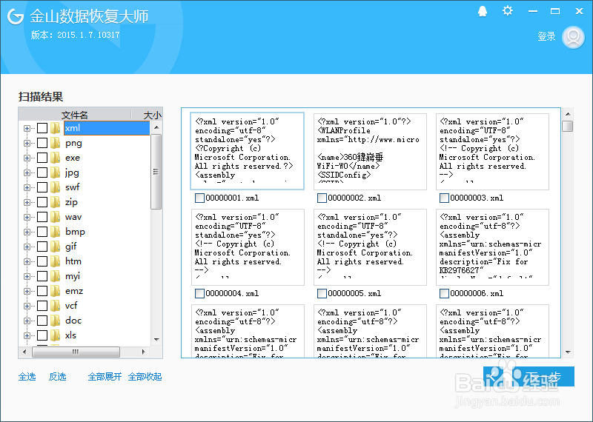The width and height of the screenshot is (593, 422).
Task: Select the emz tree item label
Action: pyautogui.click(x=73, y=291)
